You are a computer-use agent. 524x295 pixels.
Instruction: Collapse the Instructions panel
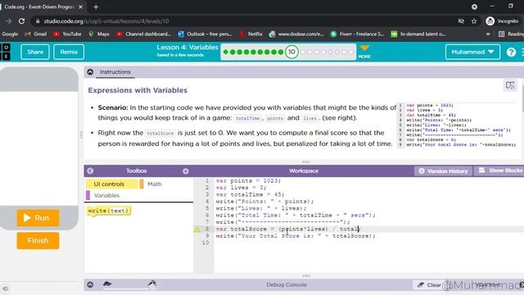tap(90, 72)
